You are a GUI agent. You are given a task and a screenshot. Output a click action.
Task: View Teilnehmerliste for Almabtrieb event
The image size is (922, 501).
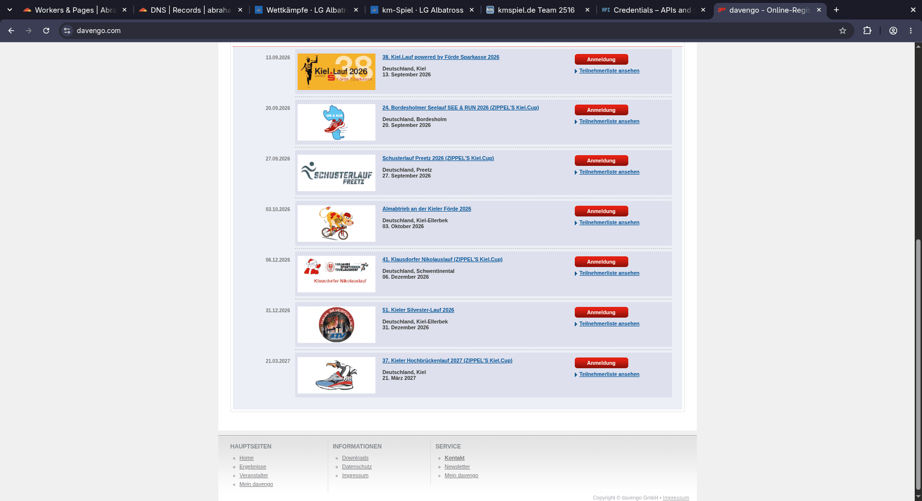[x=609, y=222]
